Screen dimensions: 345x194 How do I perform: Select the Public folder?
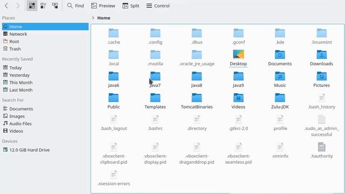[114, 101]
